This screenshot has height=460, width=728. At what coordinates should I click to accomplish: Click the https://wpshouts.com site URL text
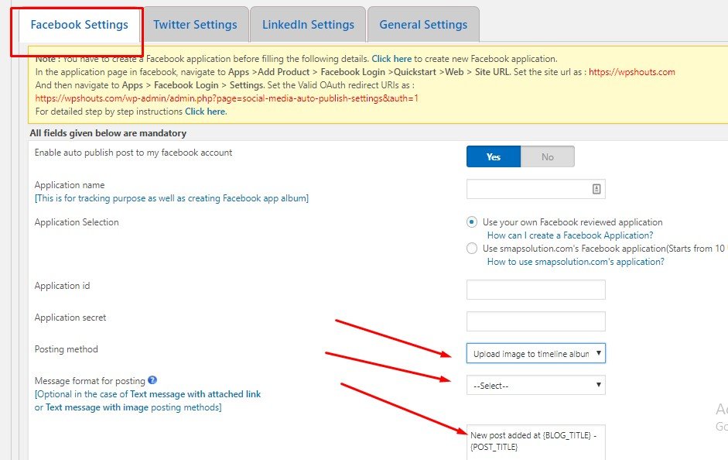point(632,72)
